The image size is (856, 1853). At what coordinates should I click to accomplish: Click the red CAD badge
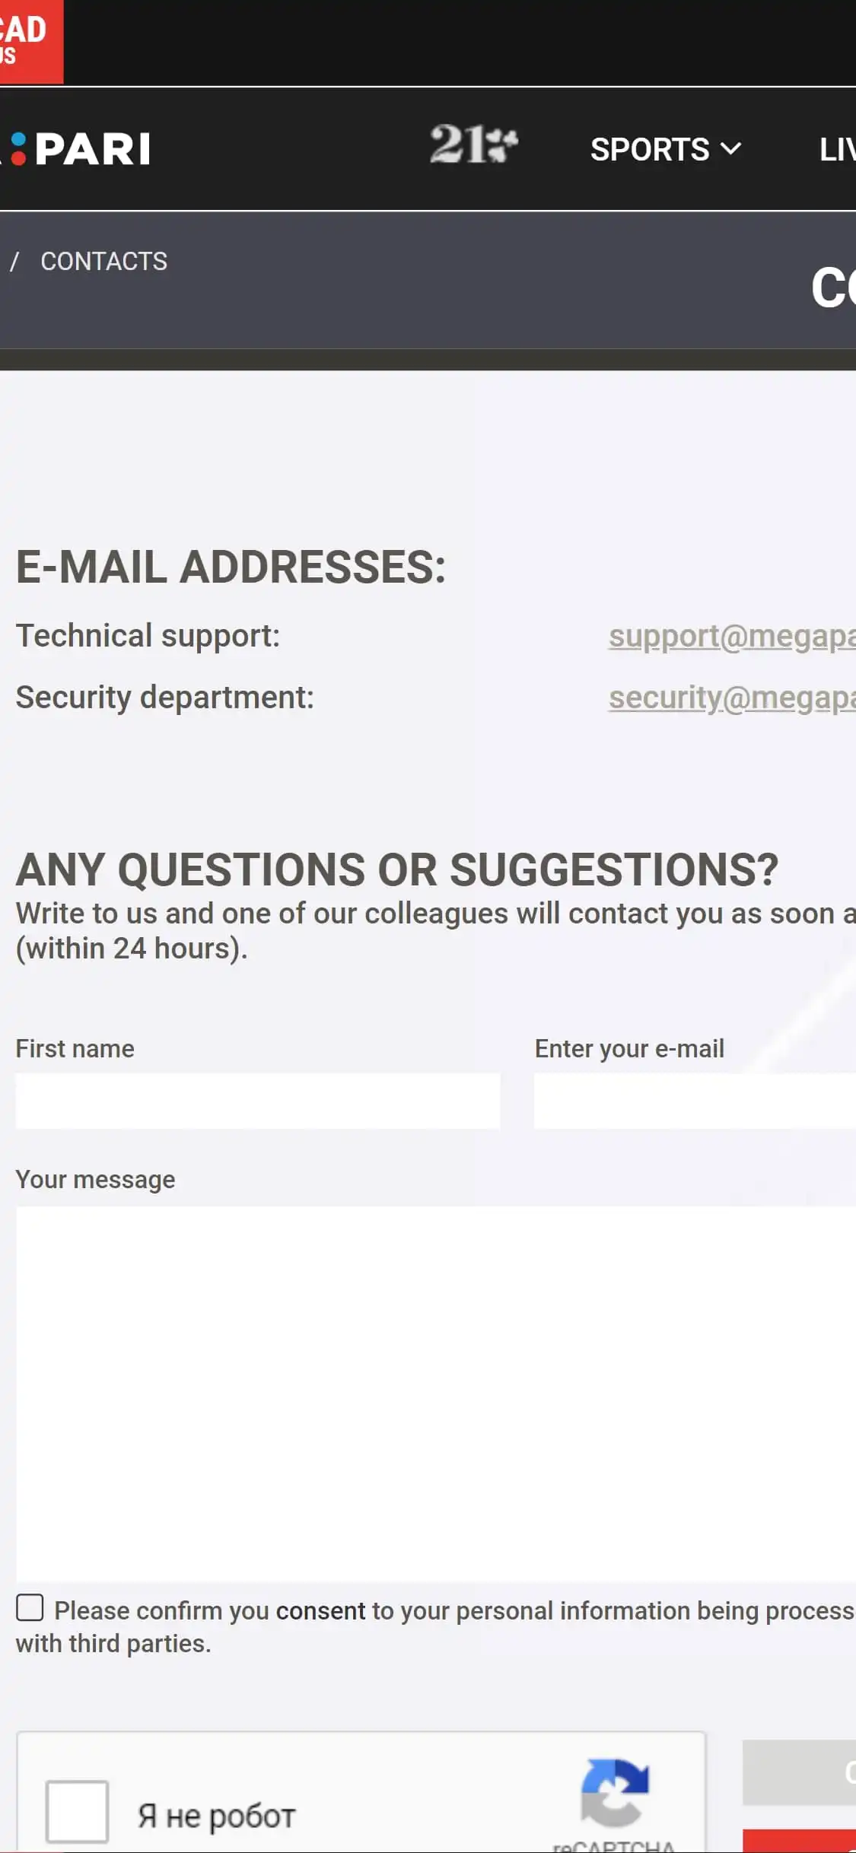tap(29, 40)
